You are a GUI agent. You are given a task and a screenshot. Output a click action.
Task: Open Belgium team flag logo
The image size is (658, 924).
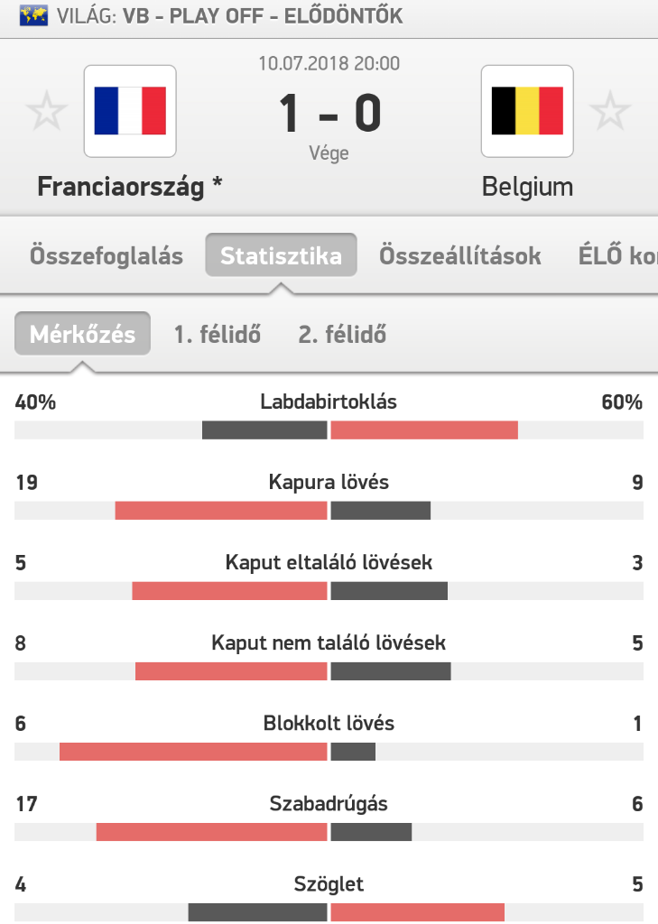click(x=527, y=111)
